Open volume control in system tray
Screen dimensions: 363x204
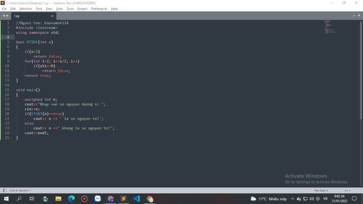click(312, 199)
